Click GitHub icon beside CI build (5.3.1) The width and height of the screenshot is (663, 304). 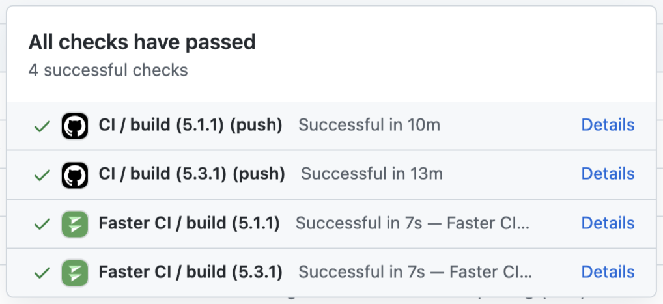coord(75,174)
